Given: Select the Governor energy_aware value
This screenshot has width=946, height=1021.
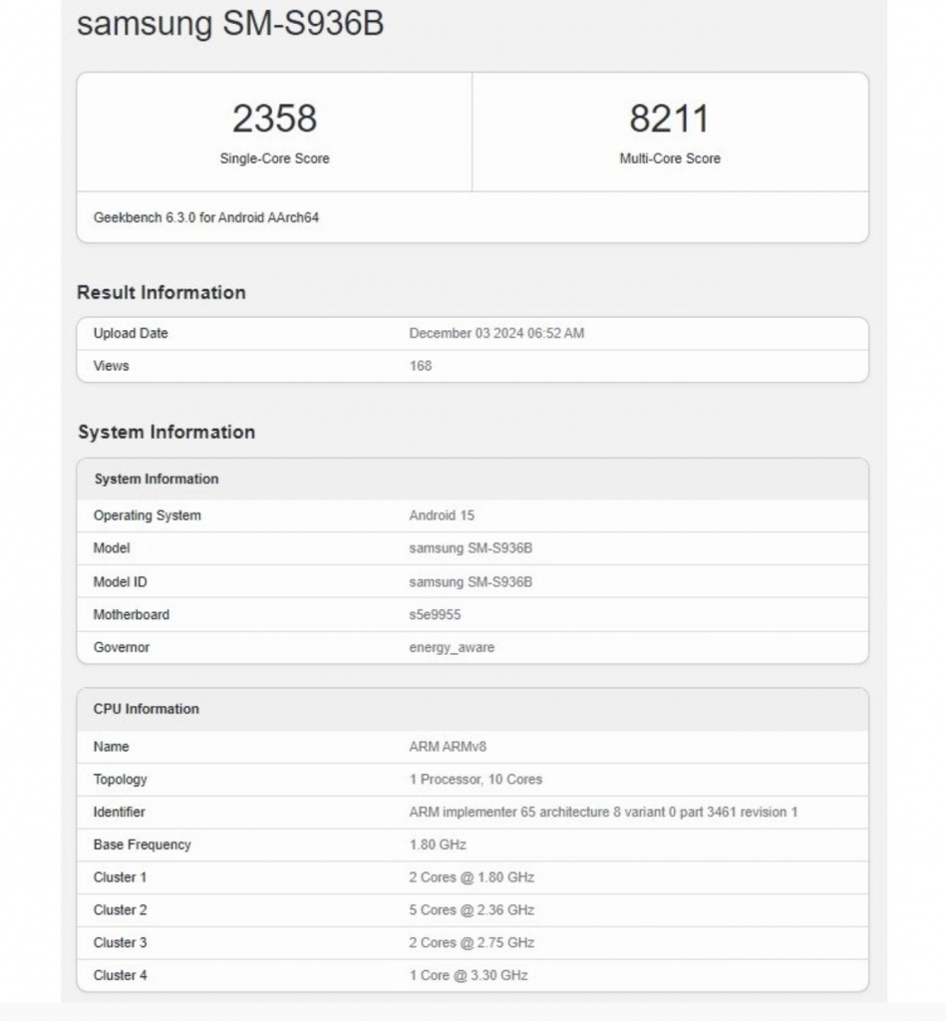Looking at the screenshot, I should tap(444, 647).
